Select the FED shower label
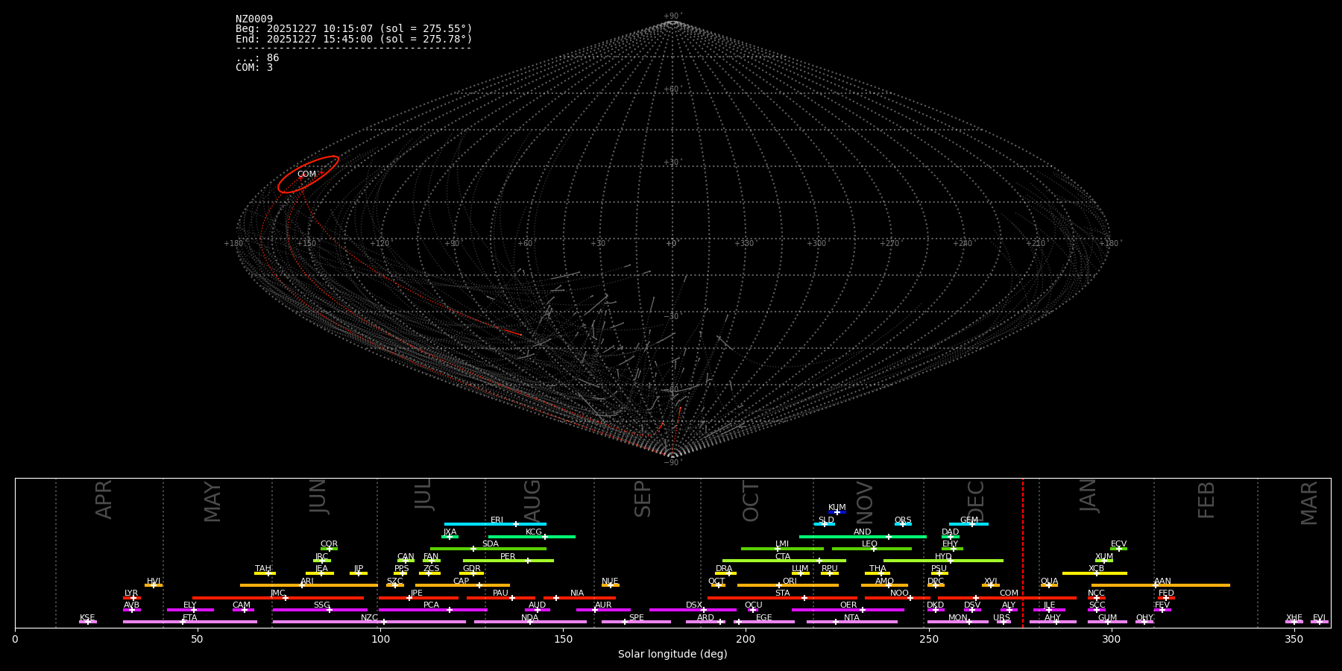The height and width of the screenshot is (671, 1342). click(x=1166, y=593)
